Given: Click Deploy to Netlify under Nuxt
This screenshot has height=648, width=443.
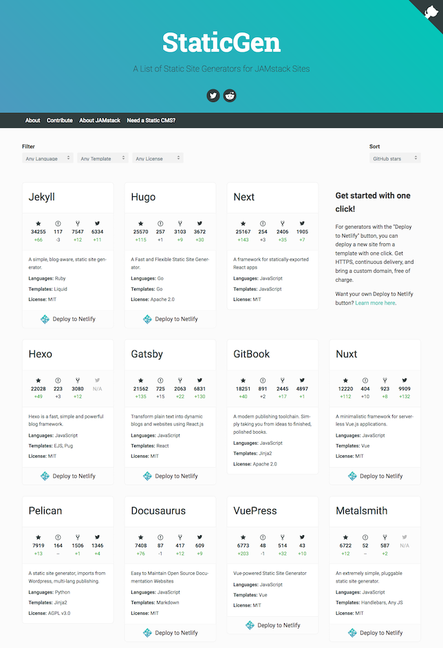Looking at the screenshot, I should coord(375,476).
